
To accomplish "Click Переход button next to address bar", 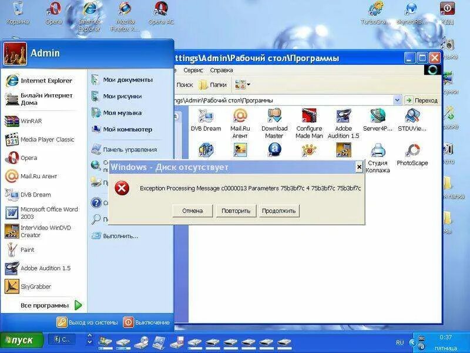I will point(421,100).
